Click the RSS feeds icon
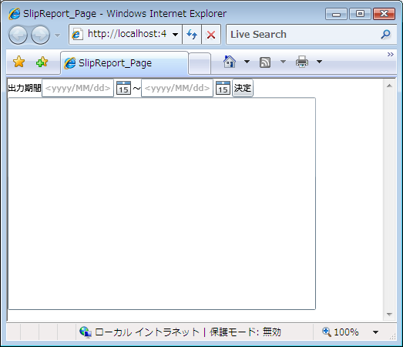The image size is (403, 347). point(265,62)
